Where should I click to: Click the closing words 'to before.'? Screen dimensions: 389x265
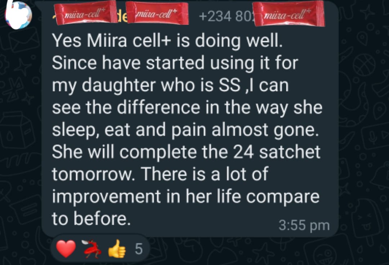(x=91, y=219)
